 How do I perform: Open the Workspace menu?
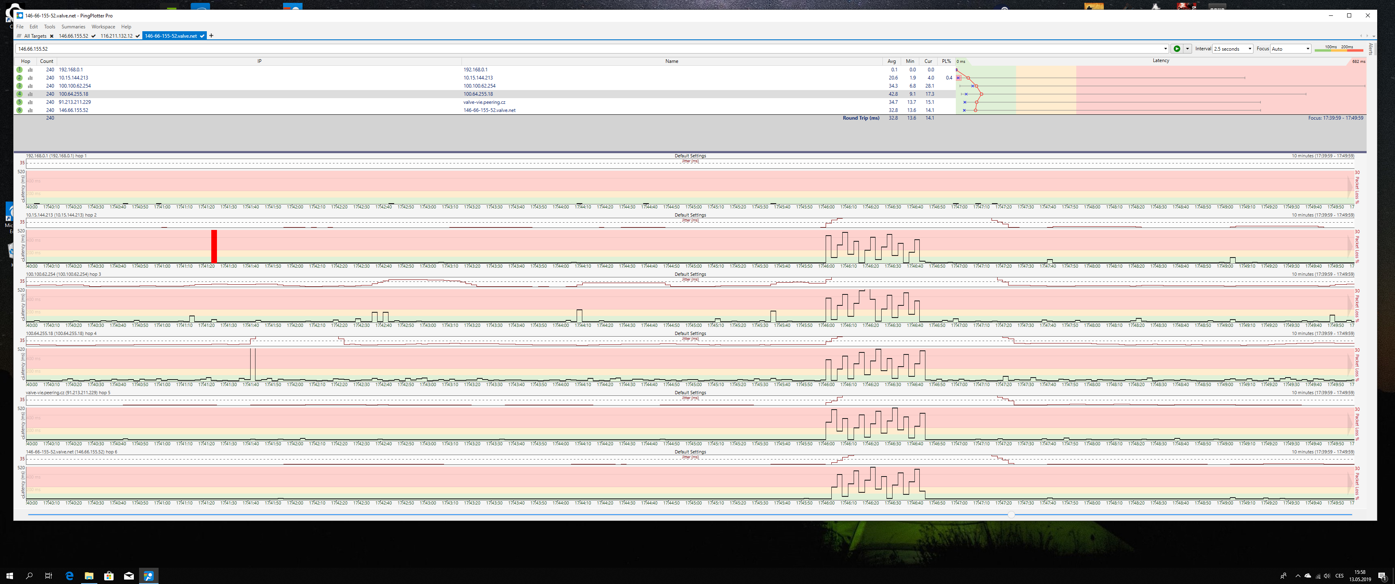pyautogui.click(x=103, y=26)
